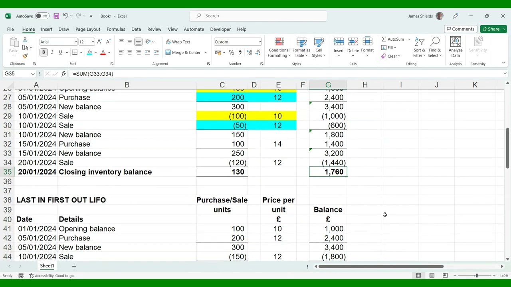This screenshot has width=511, height=287.
Task: Click the Borders icon
Action: pyautogui.click(x=75, y=52)
